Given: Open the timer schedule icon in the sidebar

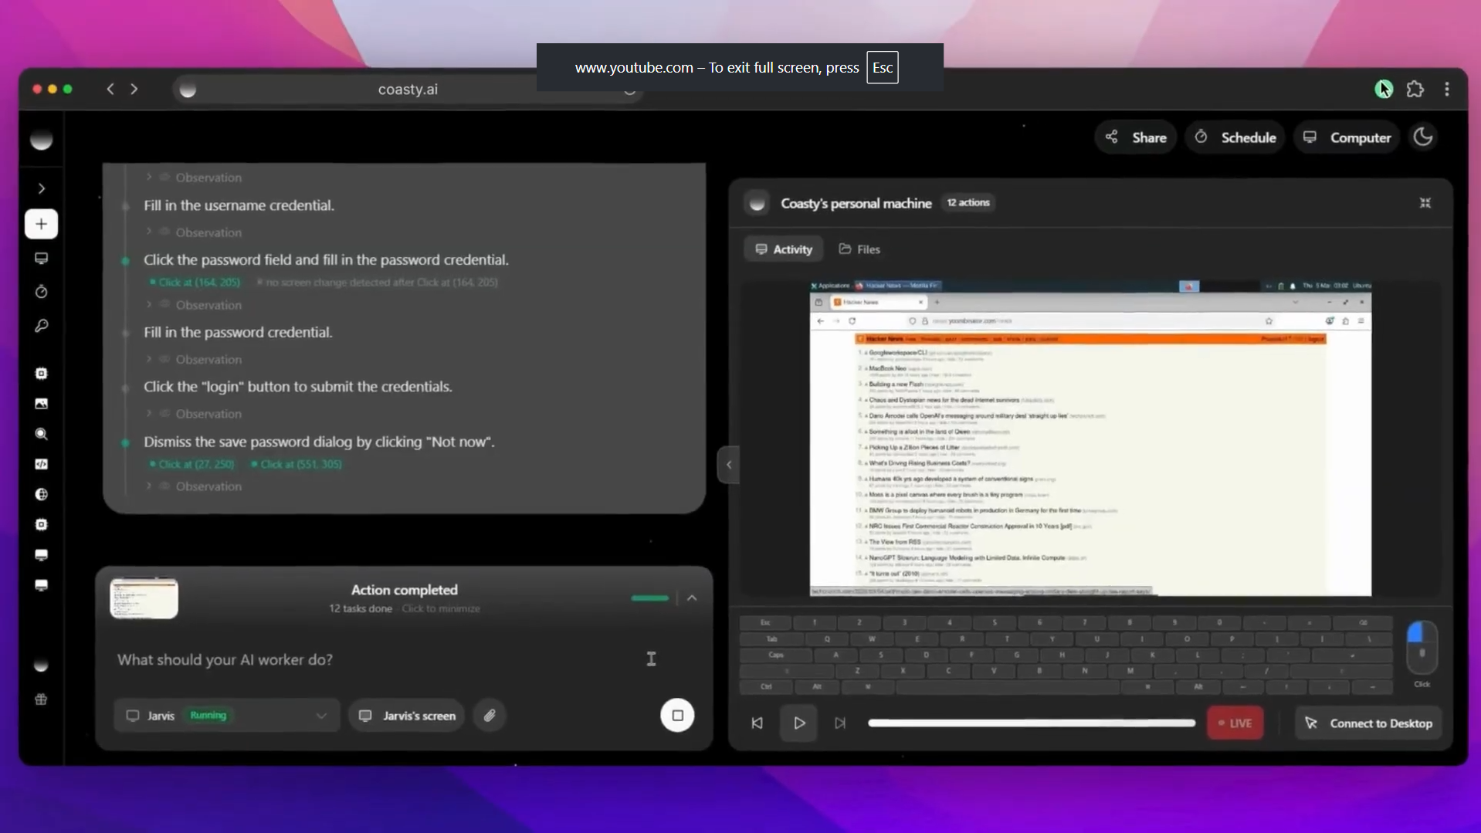Looking at the screenshot, I should (41, 292).
